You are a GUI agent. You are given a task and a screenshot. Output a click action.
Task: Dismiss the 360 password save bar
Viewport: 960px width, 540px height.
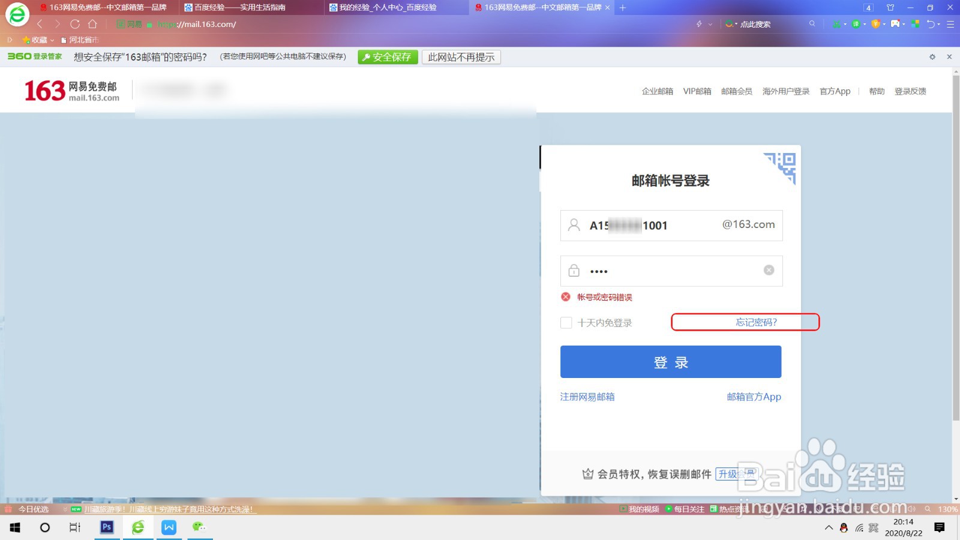pos(949,57)
